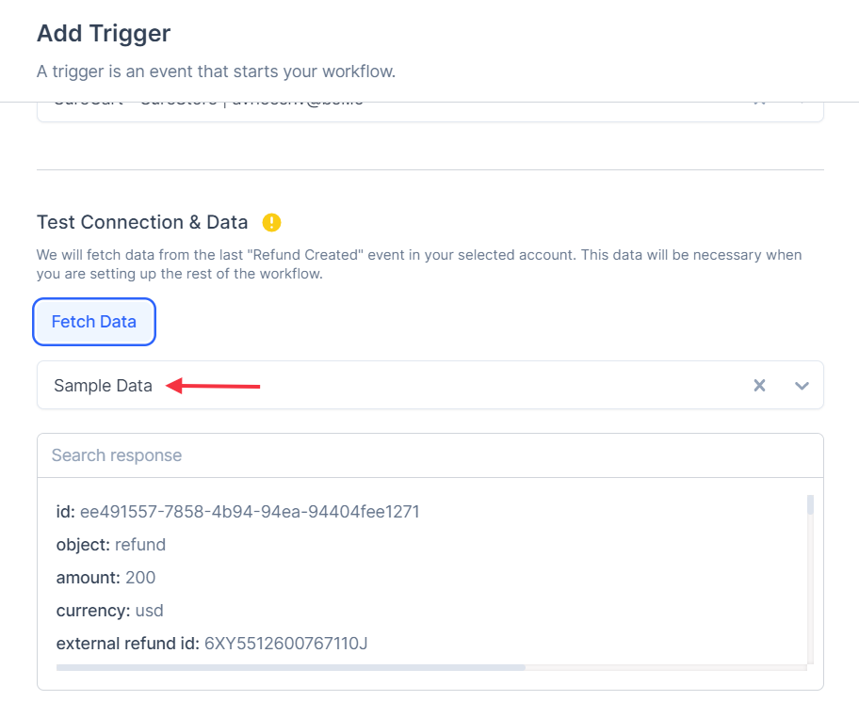Click the response vertical scrollbar thumb
Screen dimensions: 859x717
[810, 505]
